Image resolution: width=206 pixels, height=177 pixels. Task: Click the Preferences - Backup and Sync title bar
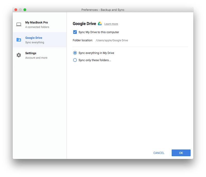coord(103,10)
